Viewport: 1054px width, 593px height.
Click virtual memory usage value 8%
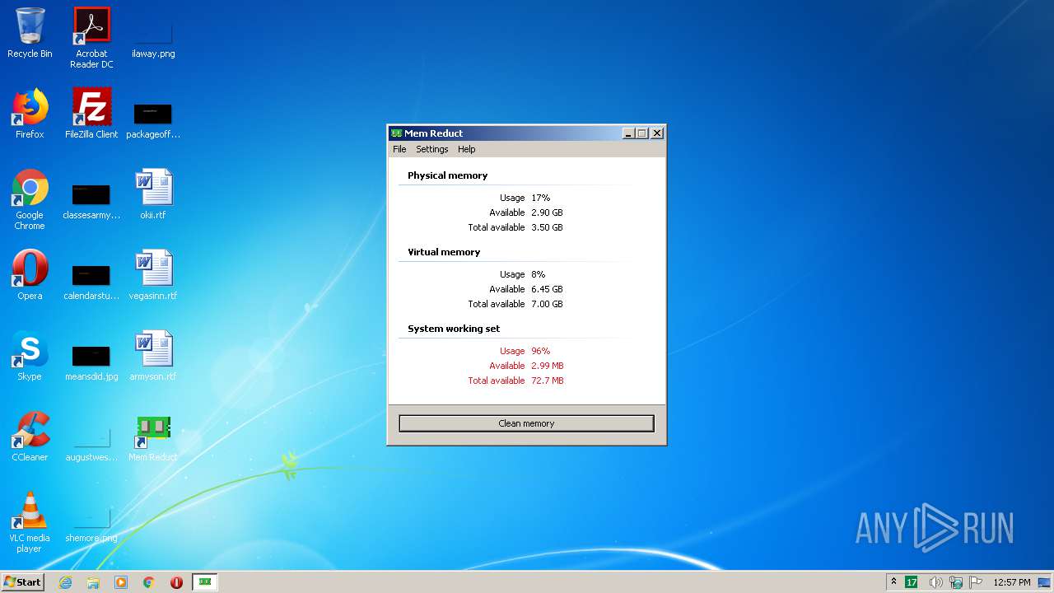[538, 274]
